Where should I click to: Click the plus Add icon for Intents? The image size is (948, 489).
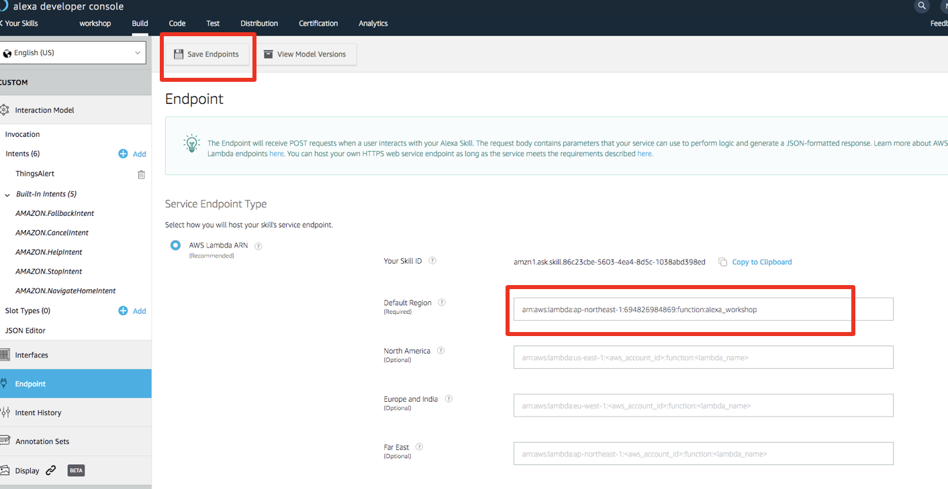123,154
